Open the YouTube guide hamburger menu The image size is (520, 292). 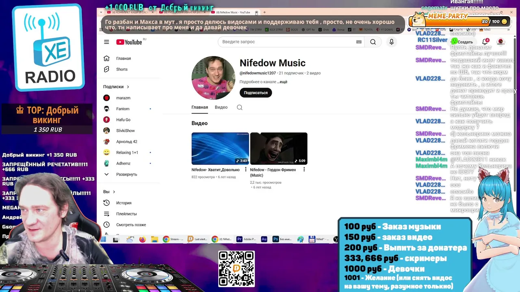[x=106, y=42]
